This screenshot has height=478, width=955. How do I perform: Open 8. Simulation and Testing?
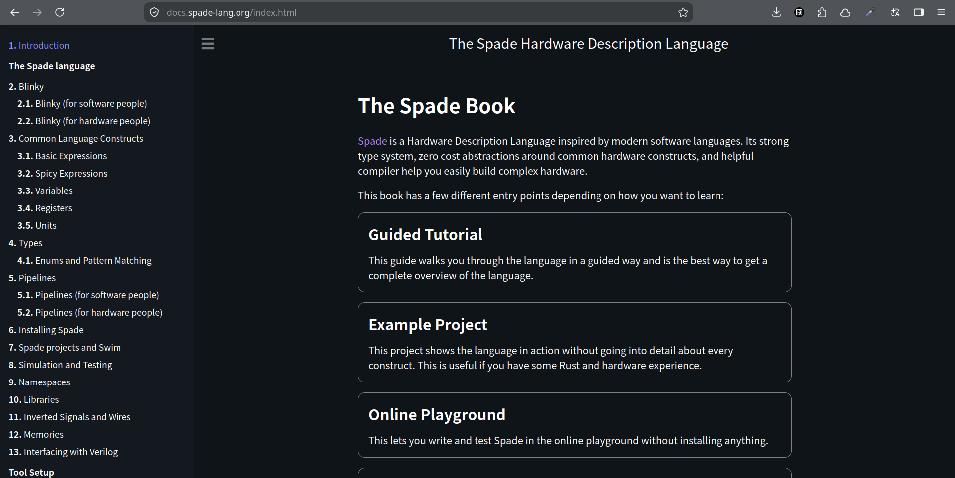(60, 365)
